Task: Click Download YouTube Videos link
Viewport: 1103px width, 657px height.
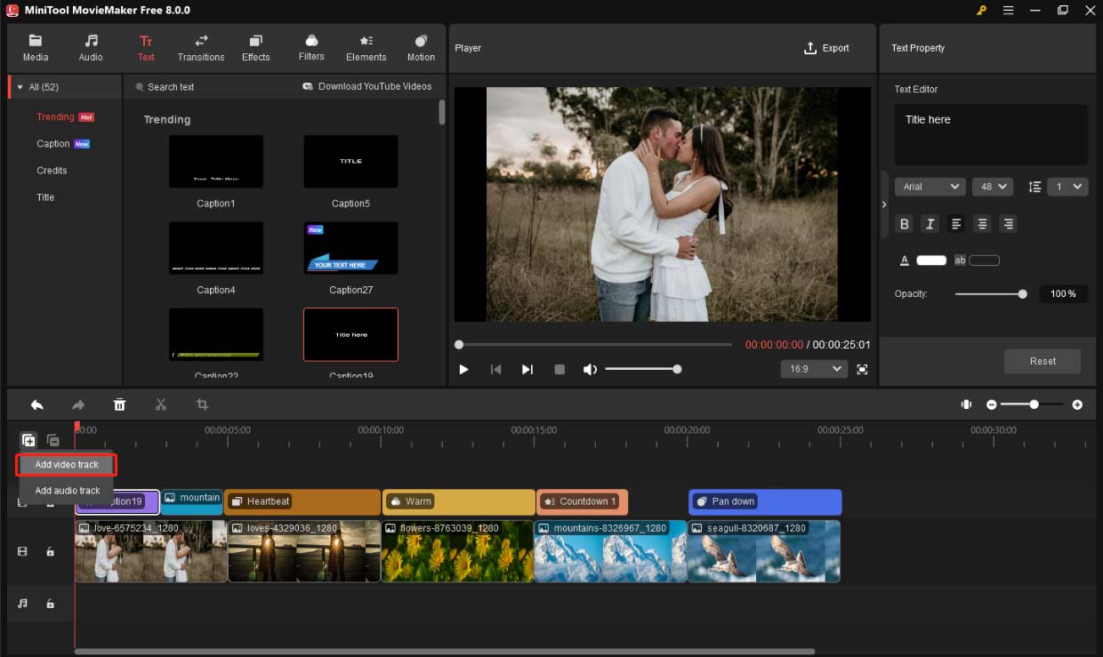Action: coord(367,86)
